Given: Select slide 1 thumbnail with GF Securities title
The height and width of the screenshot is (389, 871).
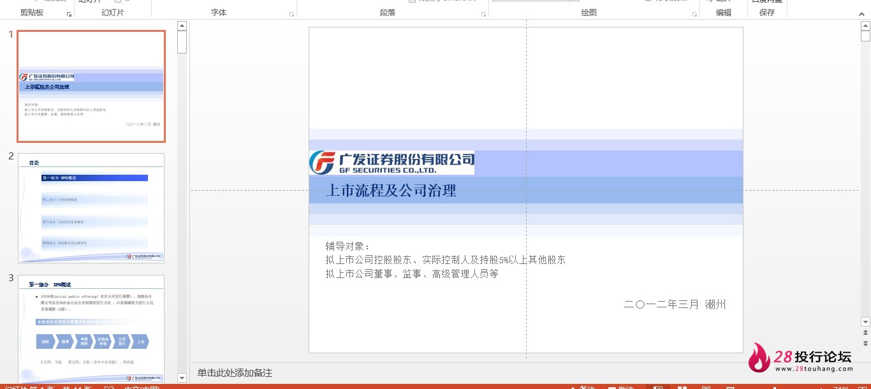Looking at the screenshot, I should point(91,86).
